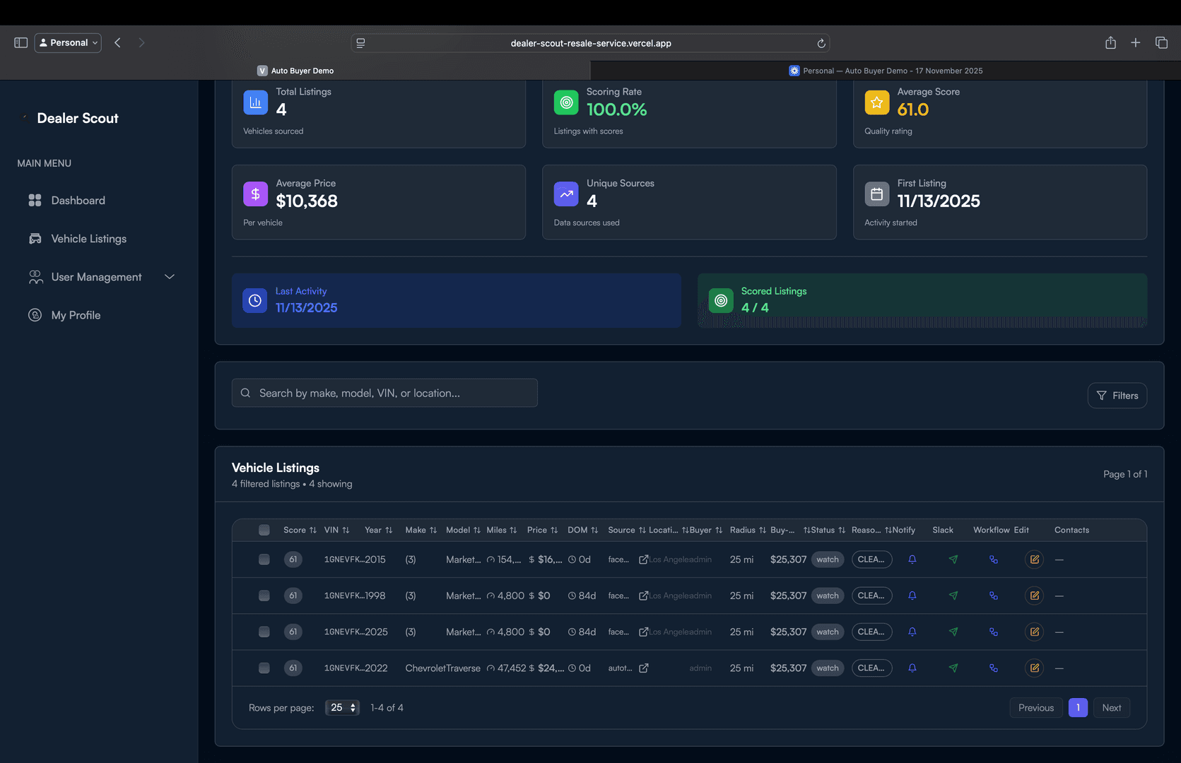
Task: Select the Auto Buyer Demo browser tab
Action: pyautogui.click(x=295, y=71)
